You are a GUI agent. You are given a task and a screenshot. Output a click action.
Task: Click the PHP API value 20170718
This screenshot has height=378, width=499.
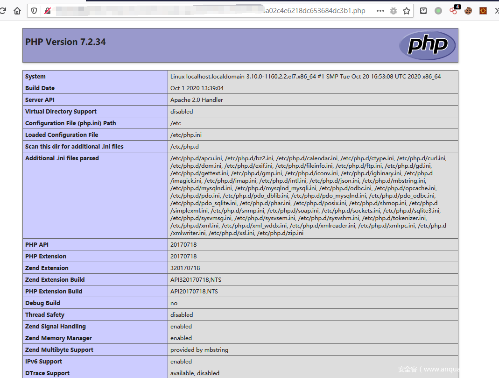coord(183,244)
